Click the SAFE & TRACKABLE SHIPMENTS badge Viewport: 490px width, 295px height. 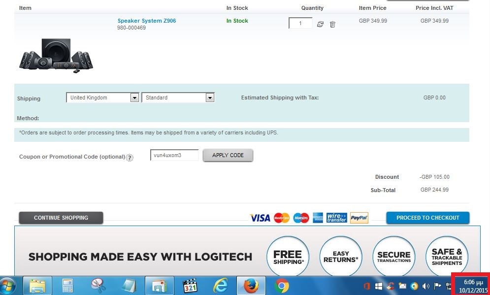click(447, 257)
